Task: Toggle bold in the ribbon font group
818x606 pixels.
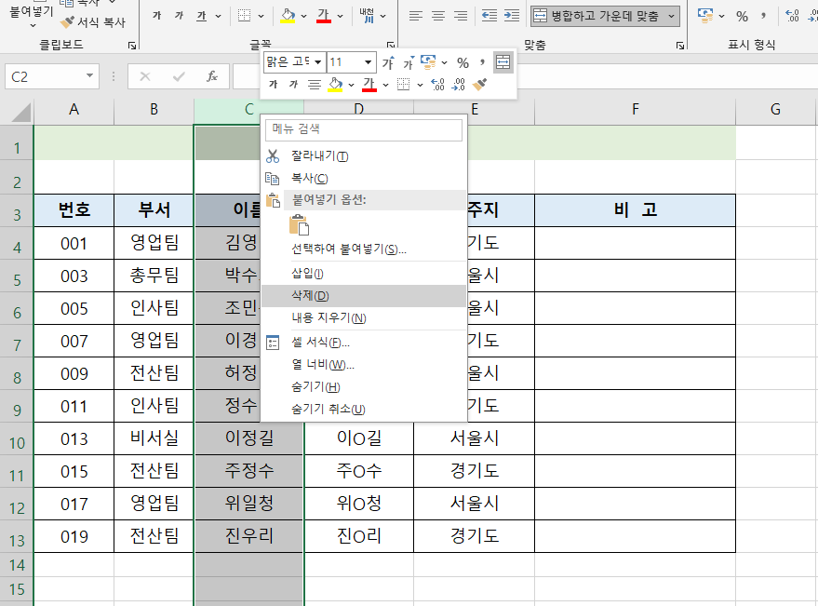Action: [x=156, y=16]
